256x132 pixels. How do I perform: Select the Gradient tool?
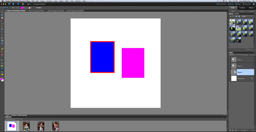(2, 66)
